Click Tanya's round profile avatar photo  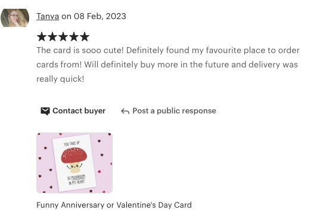point(15,18)
